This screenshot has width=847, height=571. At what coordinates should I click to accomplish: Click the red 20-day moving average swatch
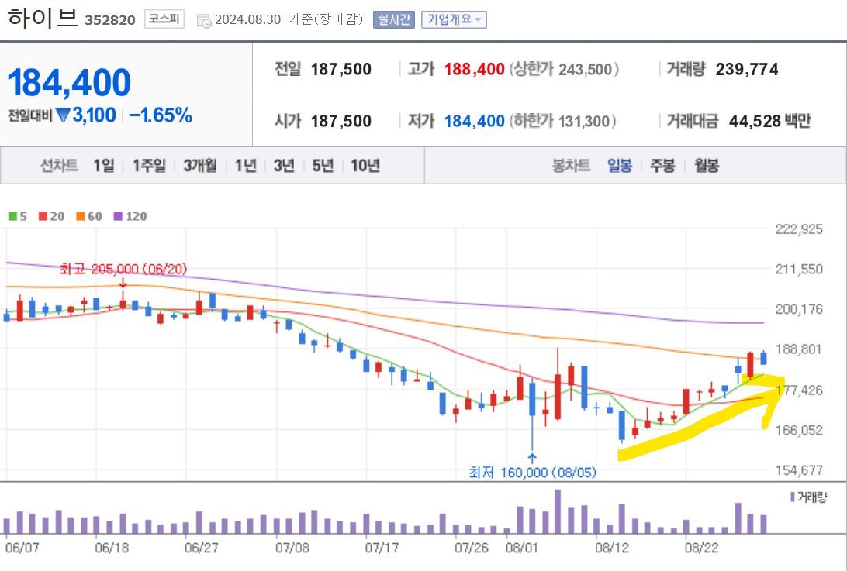(x=43, y=216)
